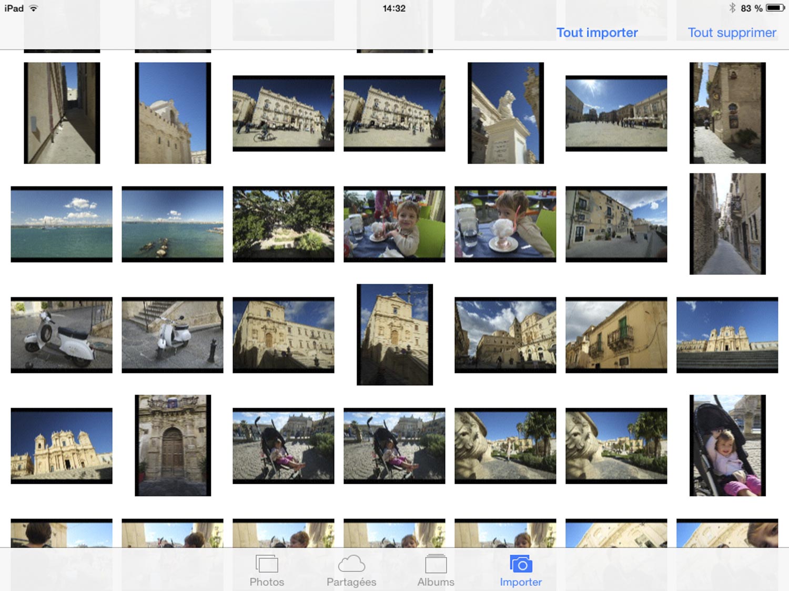Screen dimensions: 789x591
Task: Tap the Tout supprimer button
Action: [732, 33]
